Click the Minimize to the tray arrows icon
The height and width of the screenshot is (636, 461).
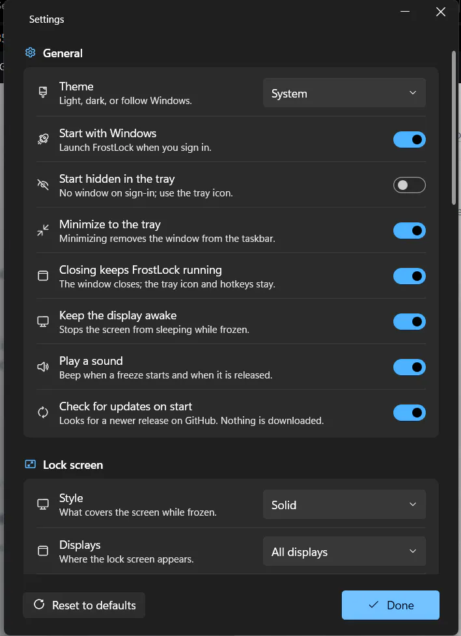(x=42, y=230)
